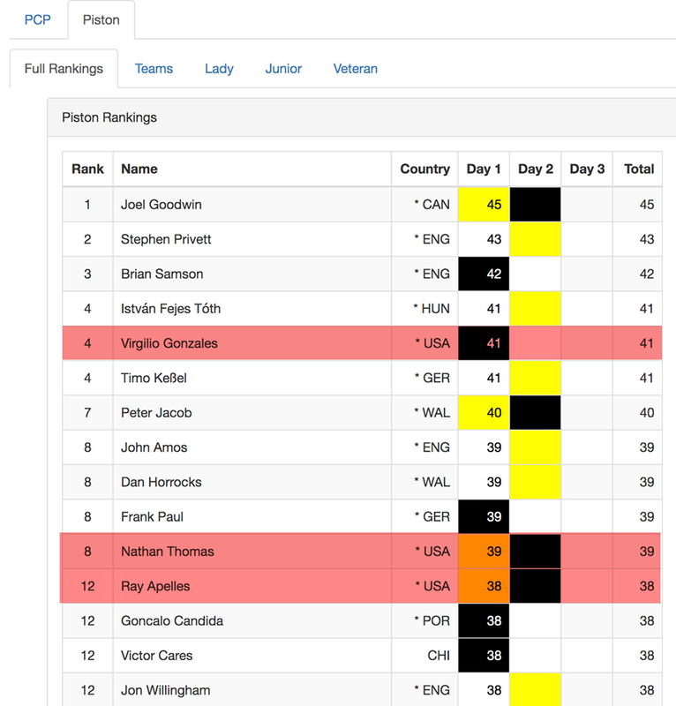Select the name Dan Horrocks
Image resolution: width=676 pixels, height=706 pixels.
coord(161,482)
